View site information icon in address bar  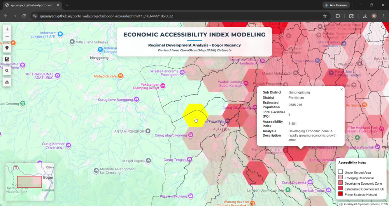[35, 16]
